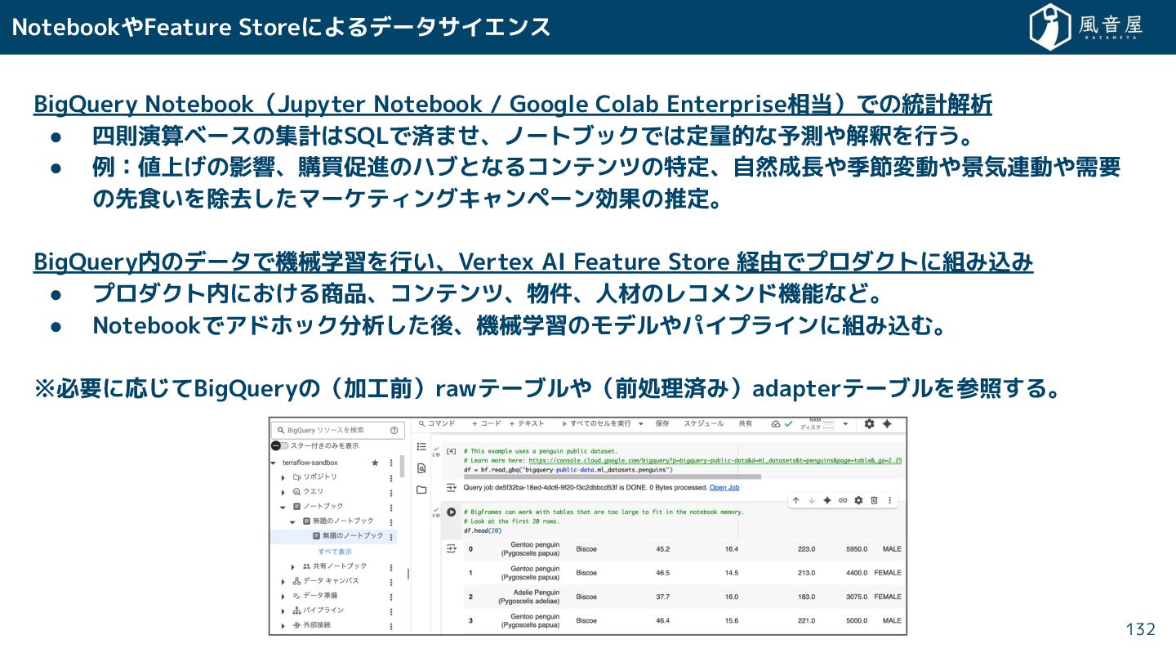The image size is (1176, 662).
Task: Expand the データ キャンバス node
Action: [283, 581]
